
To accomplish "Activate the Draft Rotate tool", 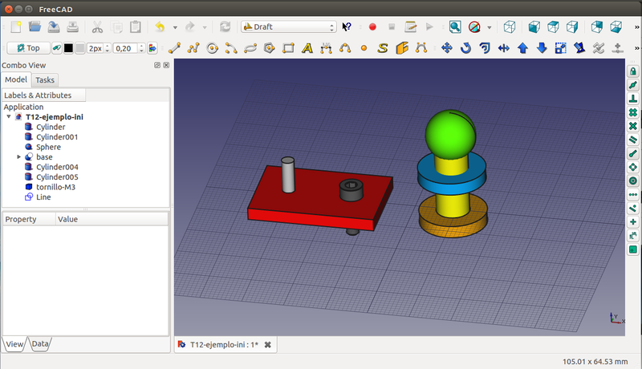I will pyautogui.click(x=466, y=48).
